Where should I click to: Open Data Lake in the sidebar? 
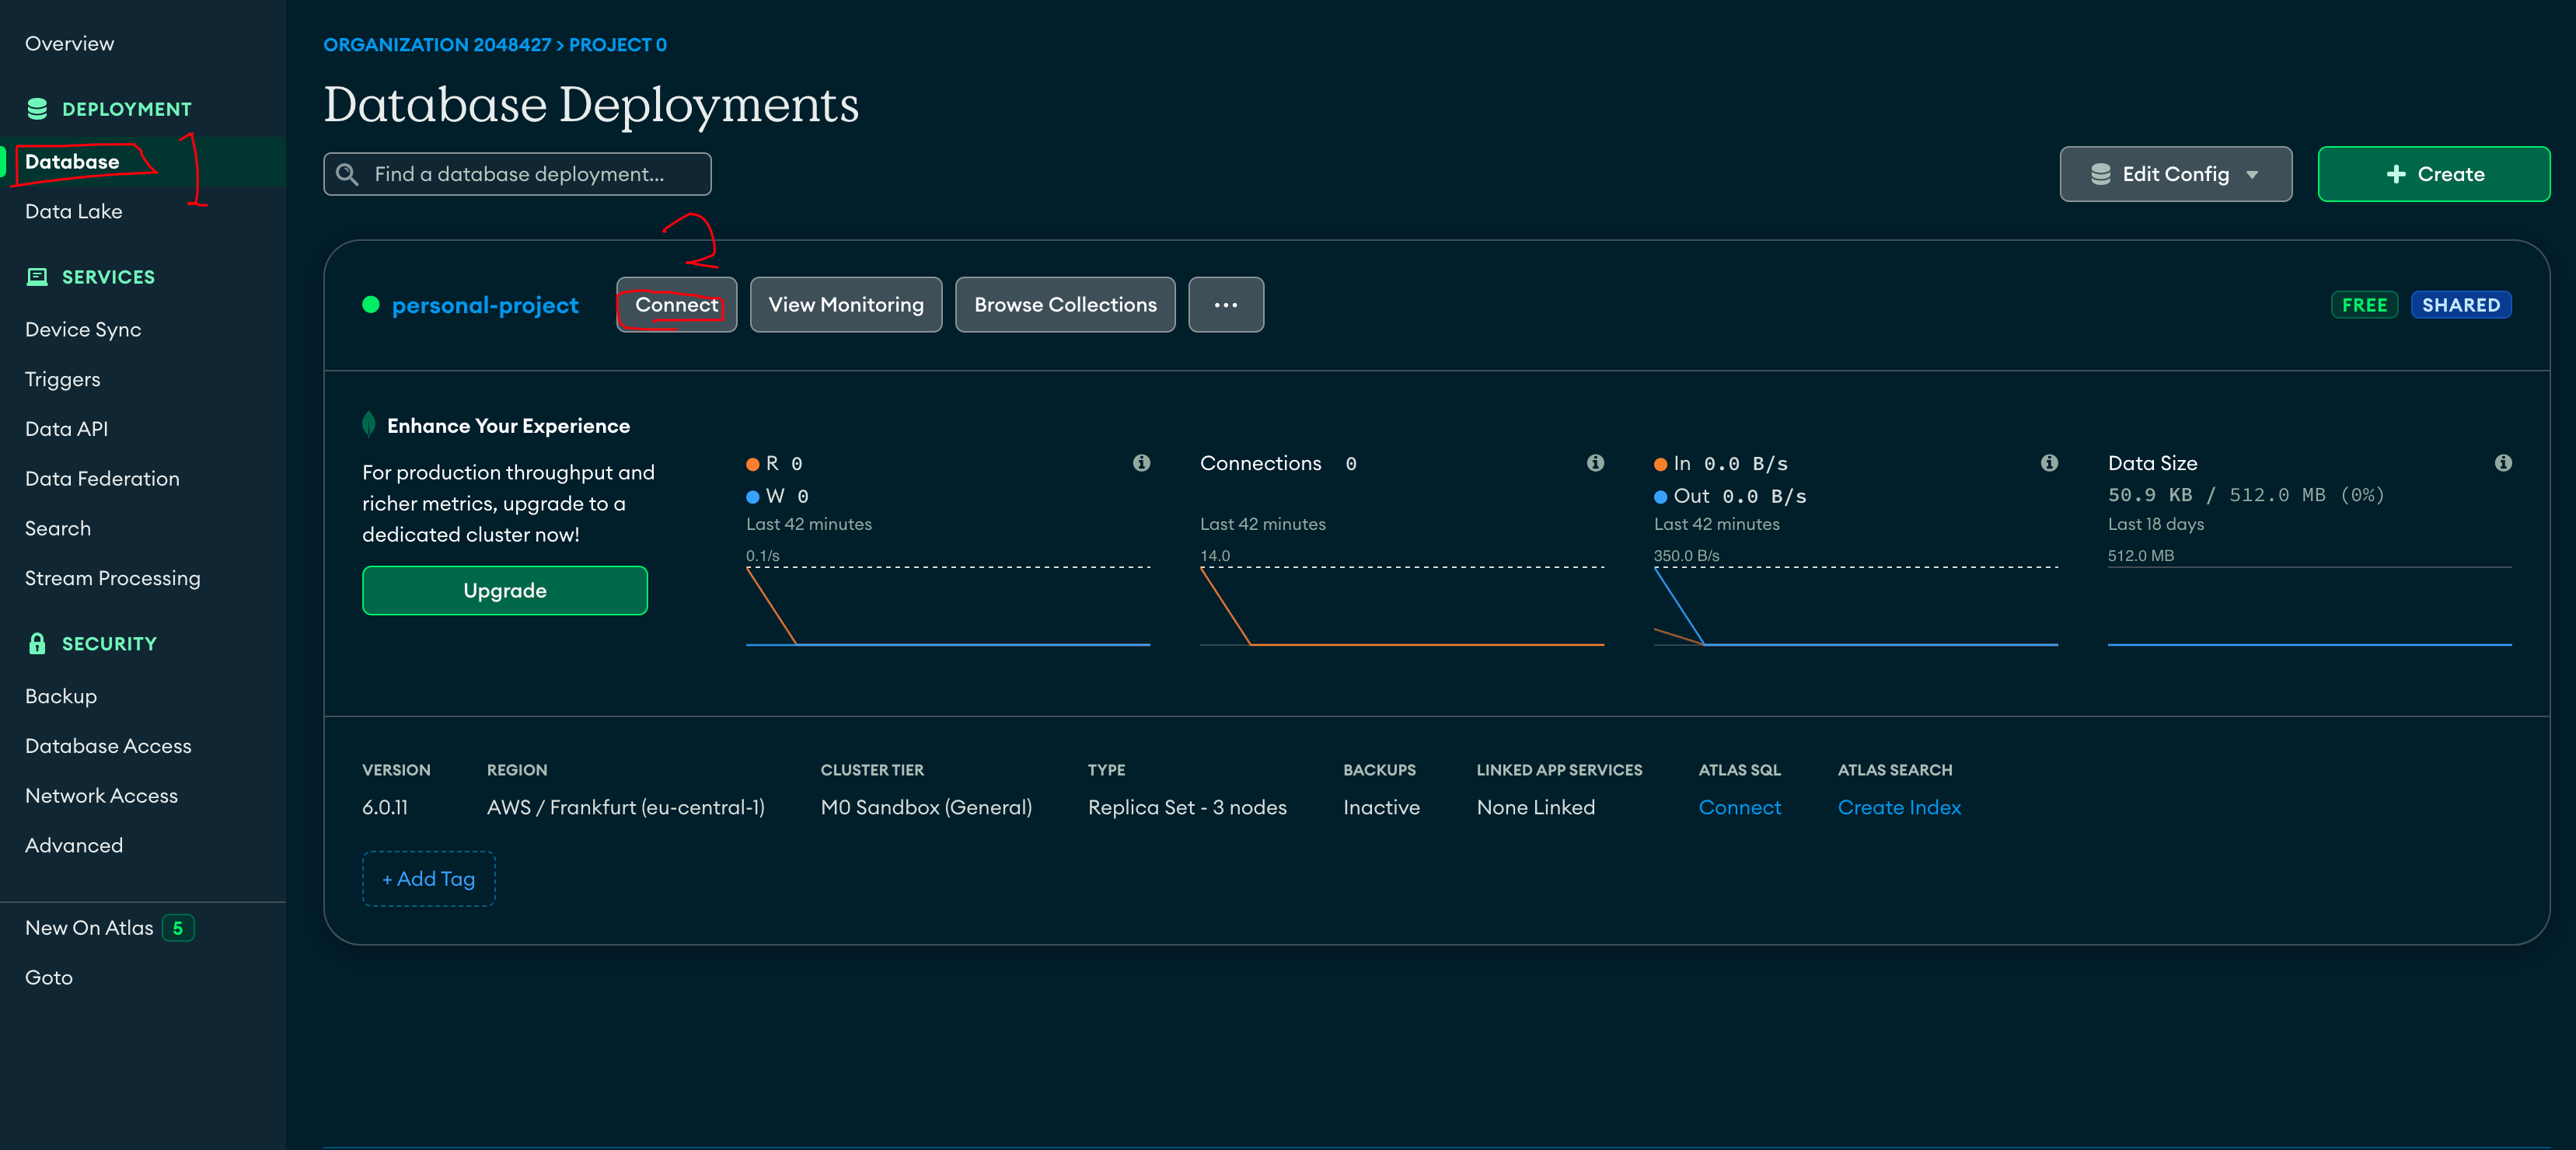74,212
